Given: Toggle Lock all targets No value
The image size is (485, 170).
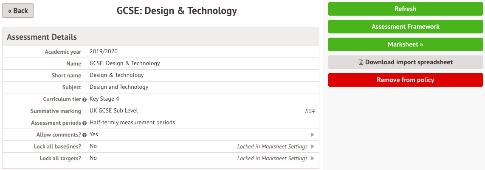Looking at the screenshot, I should tap(93, 158).
